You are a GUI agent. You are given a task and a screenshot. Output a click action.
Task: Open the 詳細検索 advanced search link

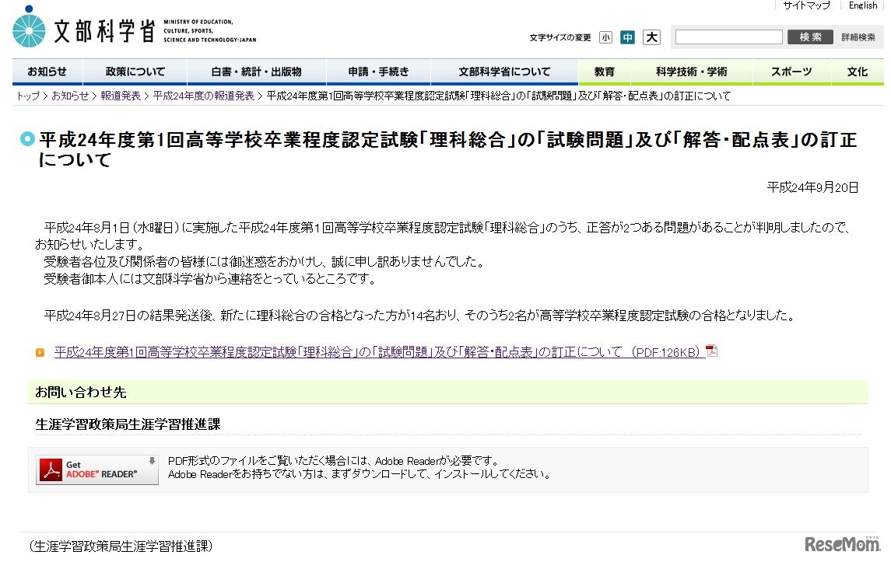tap(858, 37)
